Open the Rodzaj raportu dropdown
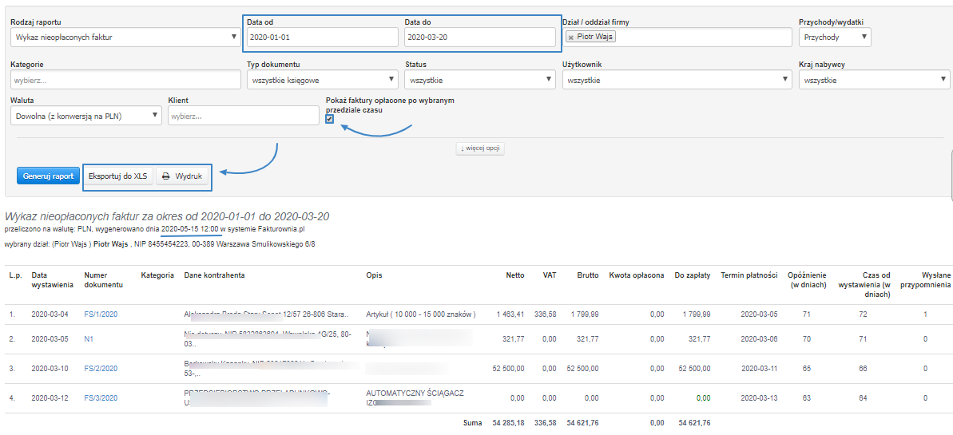 (125, 38)
